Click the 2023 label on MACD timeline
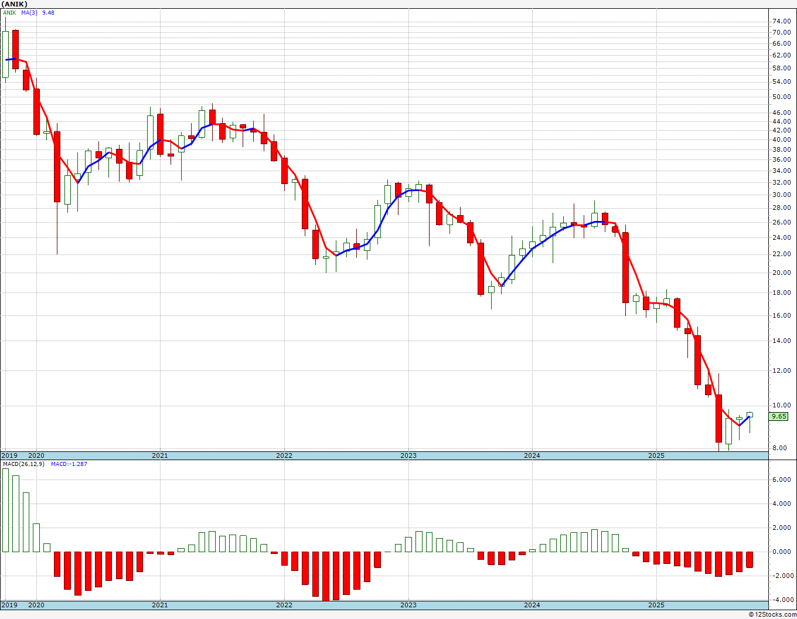The width and height of the screenshot is (797, 619). [x=408, y=605]
